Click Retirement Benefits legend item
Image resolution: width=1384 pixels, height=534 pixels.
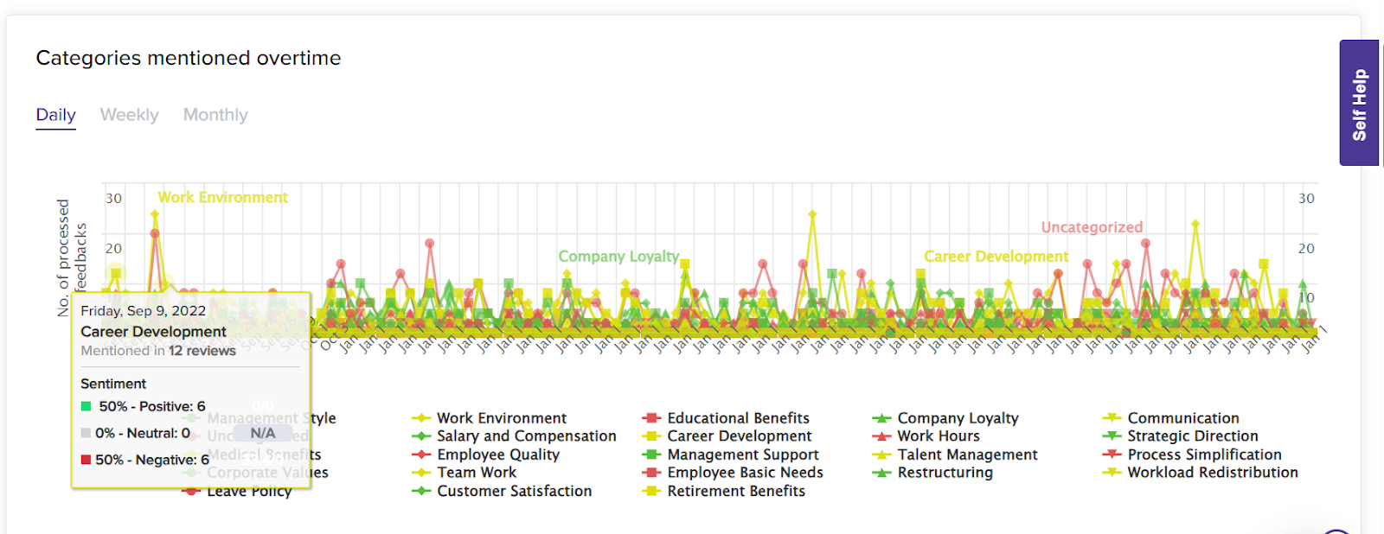pyautogui.click(x=735, y=491)
